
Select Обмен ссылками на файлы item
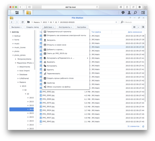coord(66,87)
